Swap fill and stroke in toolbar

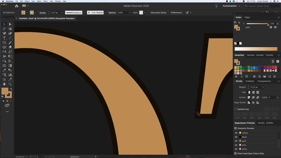11,89
